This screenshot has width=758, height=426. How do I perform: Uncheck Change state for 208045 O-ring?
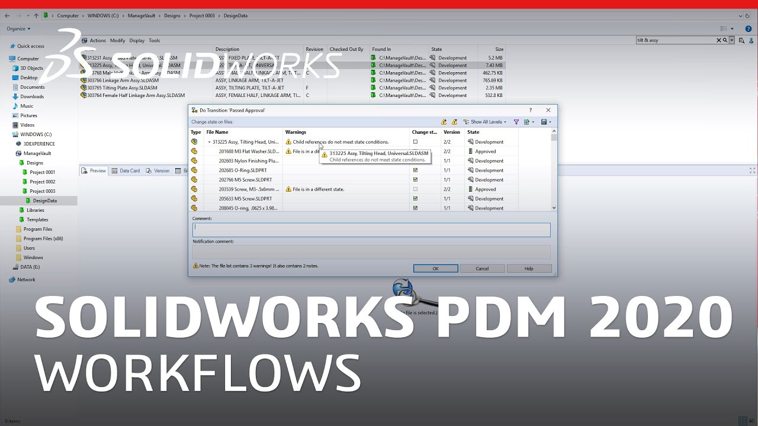415,208
